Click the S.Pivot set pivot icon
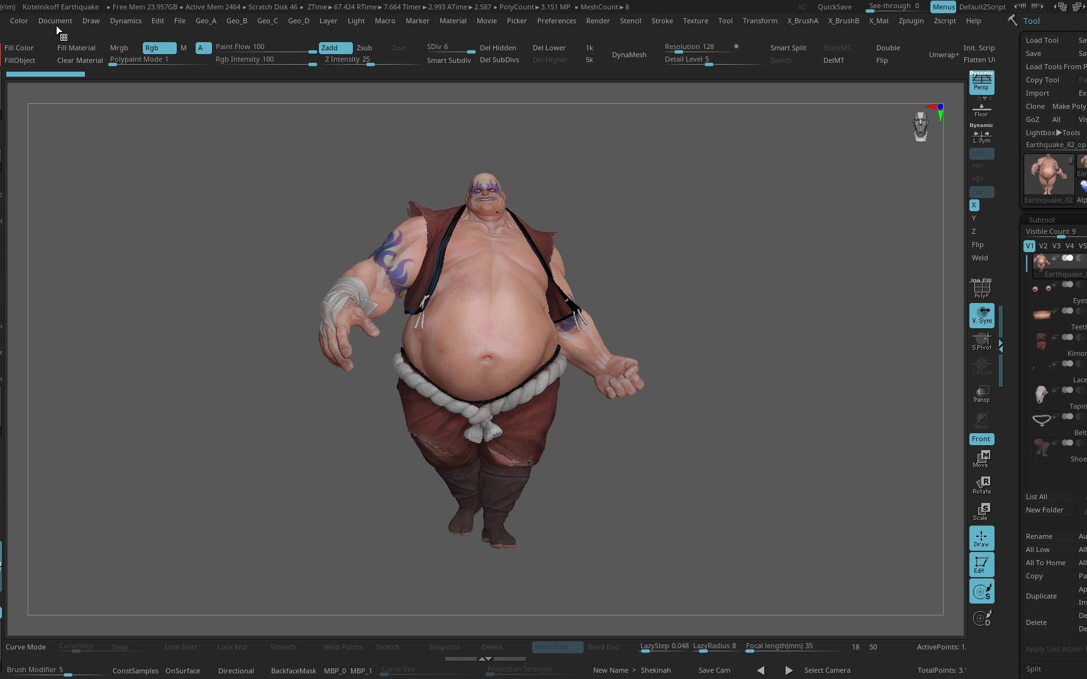1087x679 pixels. 981,341
